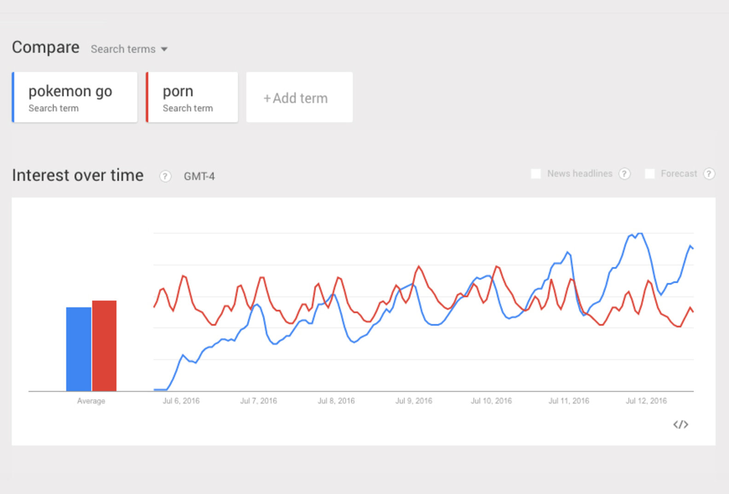The image size is (729, 494).
Task: Click the Add term button
Action: (x=299, y=97)
